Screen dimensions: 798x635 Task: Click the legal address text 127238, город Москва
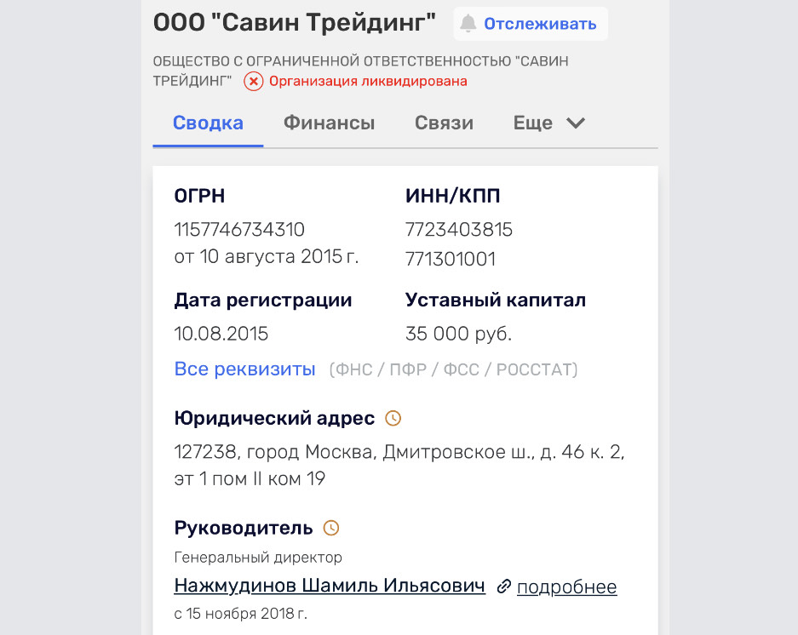tap(399, 465)
